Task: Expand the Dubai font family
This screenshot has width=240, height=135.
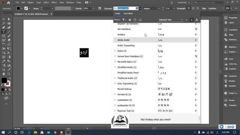Action: [115, 51]
